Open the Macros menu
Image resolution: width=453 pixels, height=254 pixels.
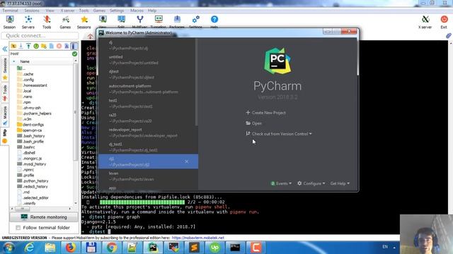[137, 11]
